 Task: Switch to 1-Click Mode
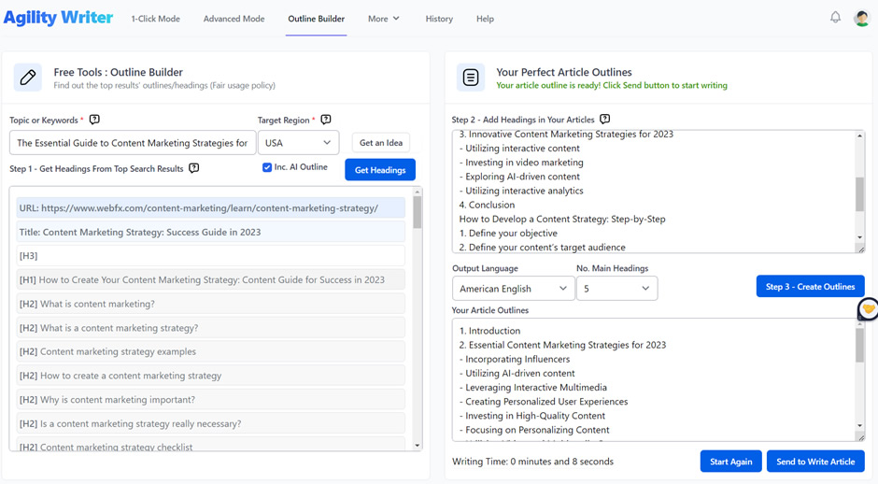[156, 19]
